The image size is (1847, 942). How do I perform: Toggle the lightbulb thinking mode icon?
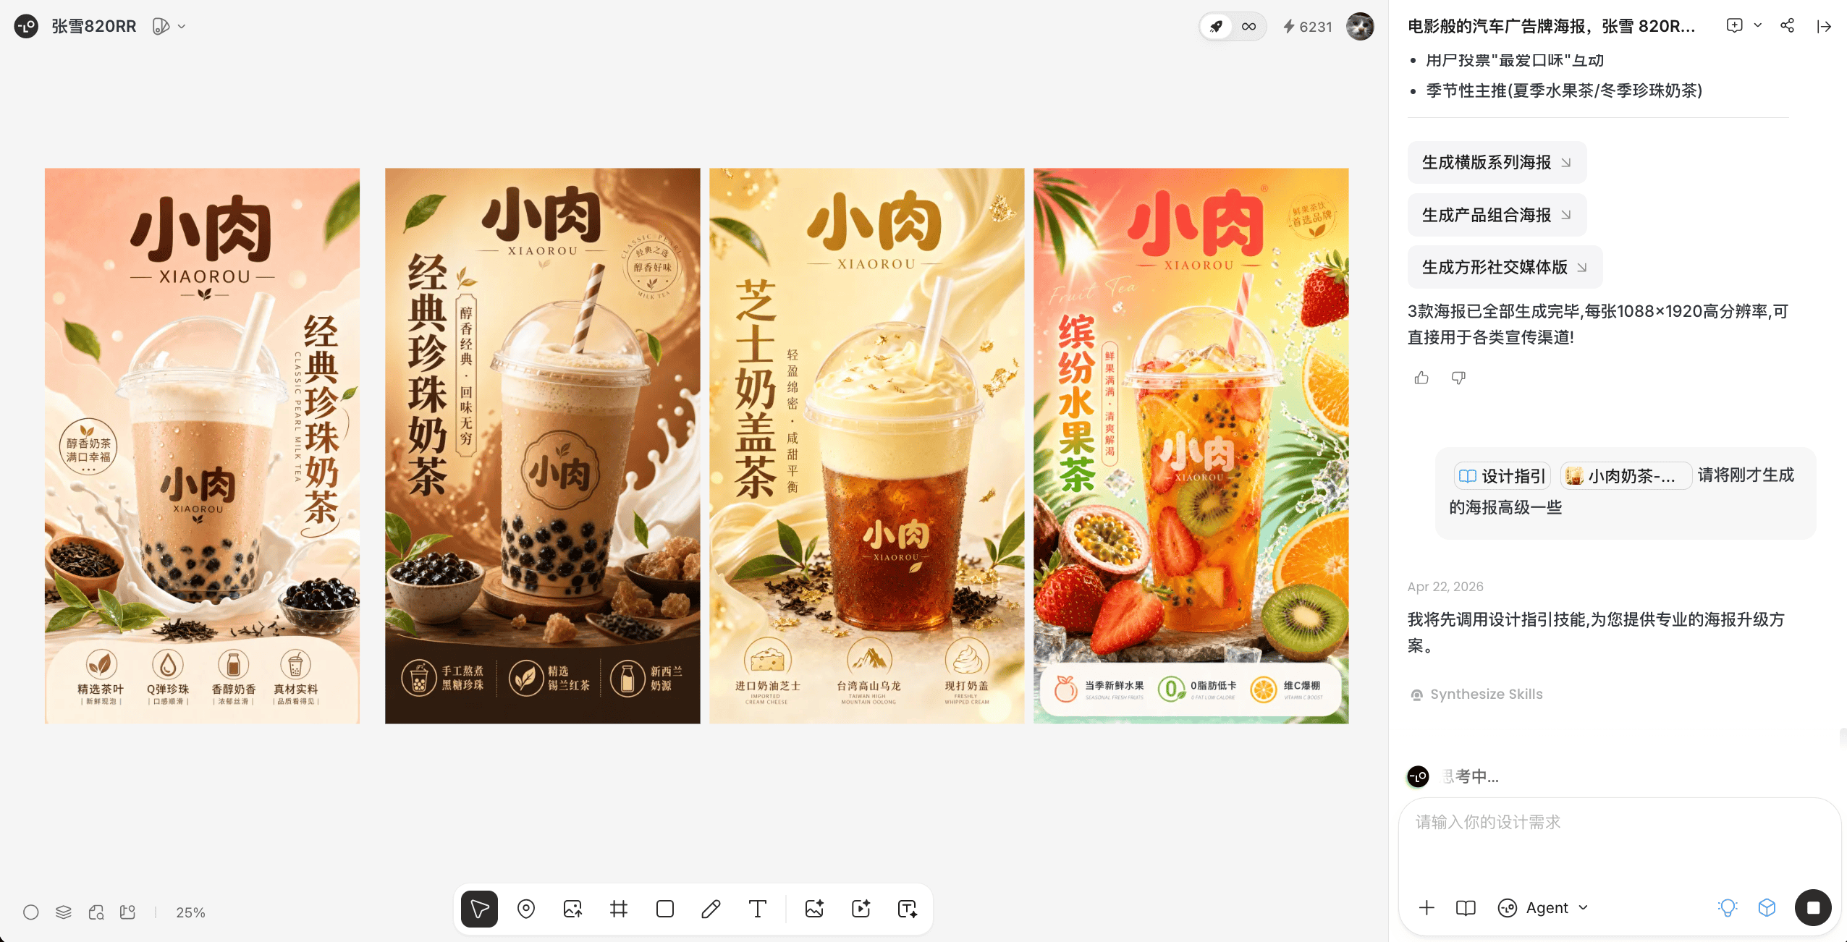point(1728,908)
